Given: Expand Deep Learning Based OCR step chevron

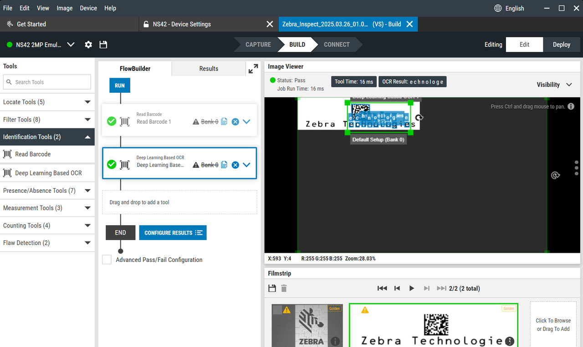Looking at the screenshot, I should coord(246,165).
